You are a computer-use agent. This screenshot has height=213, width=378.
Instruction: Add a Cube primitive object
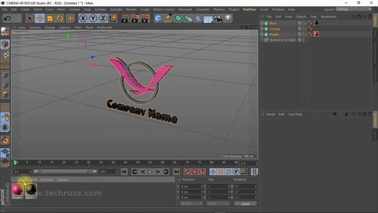pyautogui.click(x=158, y=18)
